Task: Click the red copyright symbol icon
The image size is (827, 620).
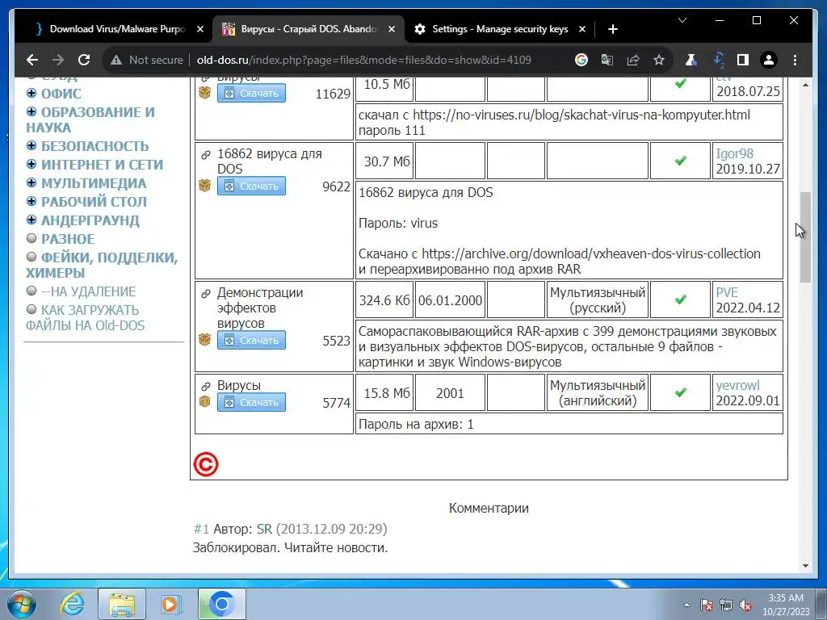Action: 206,464
